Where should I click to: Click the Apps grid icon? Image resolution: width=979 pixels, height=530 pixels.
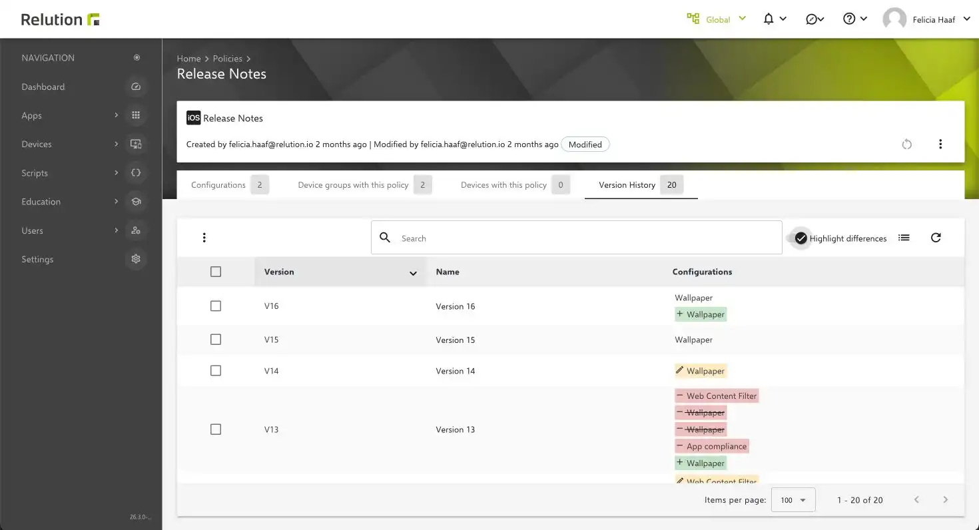point(136,115)
